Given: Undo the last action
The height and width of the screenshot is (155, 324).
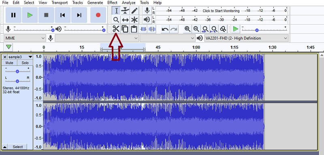Looking at the screenshot, I should (165, 29).
